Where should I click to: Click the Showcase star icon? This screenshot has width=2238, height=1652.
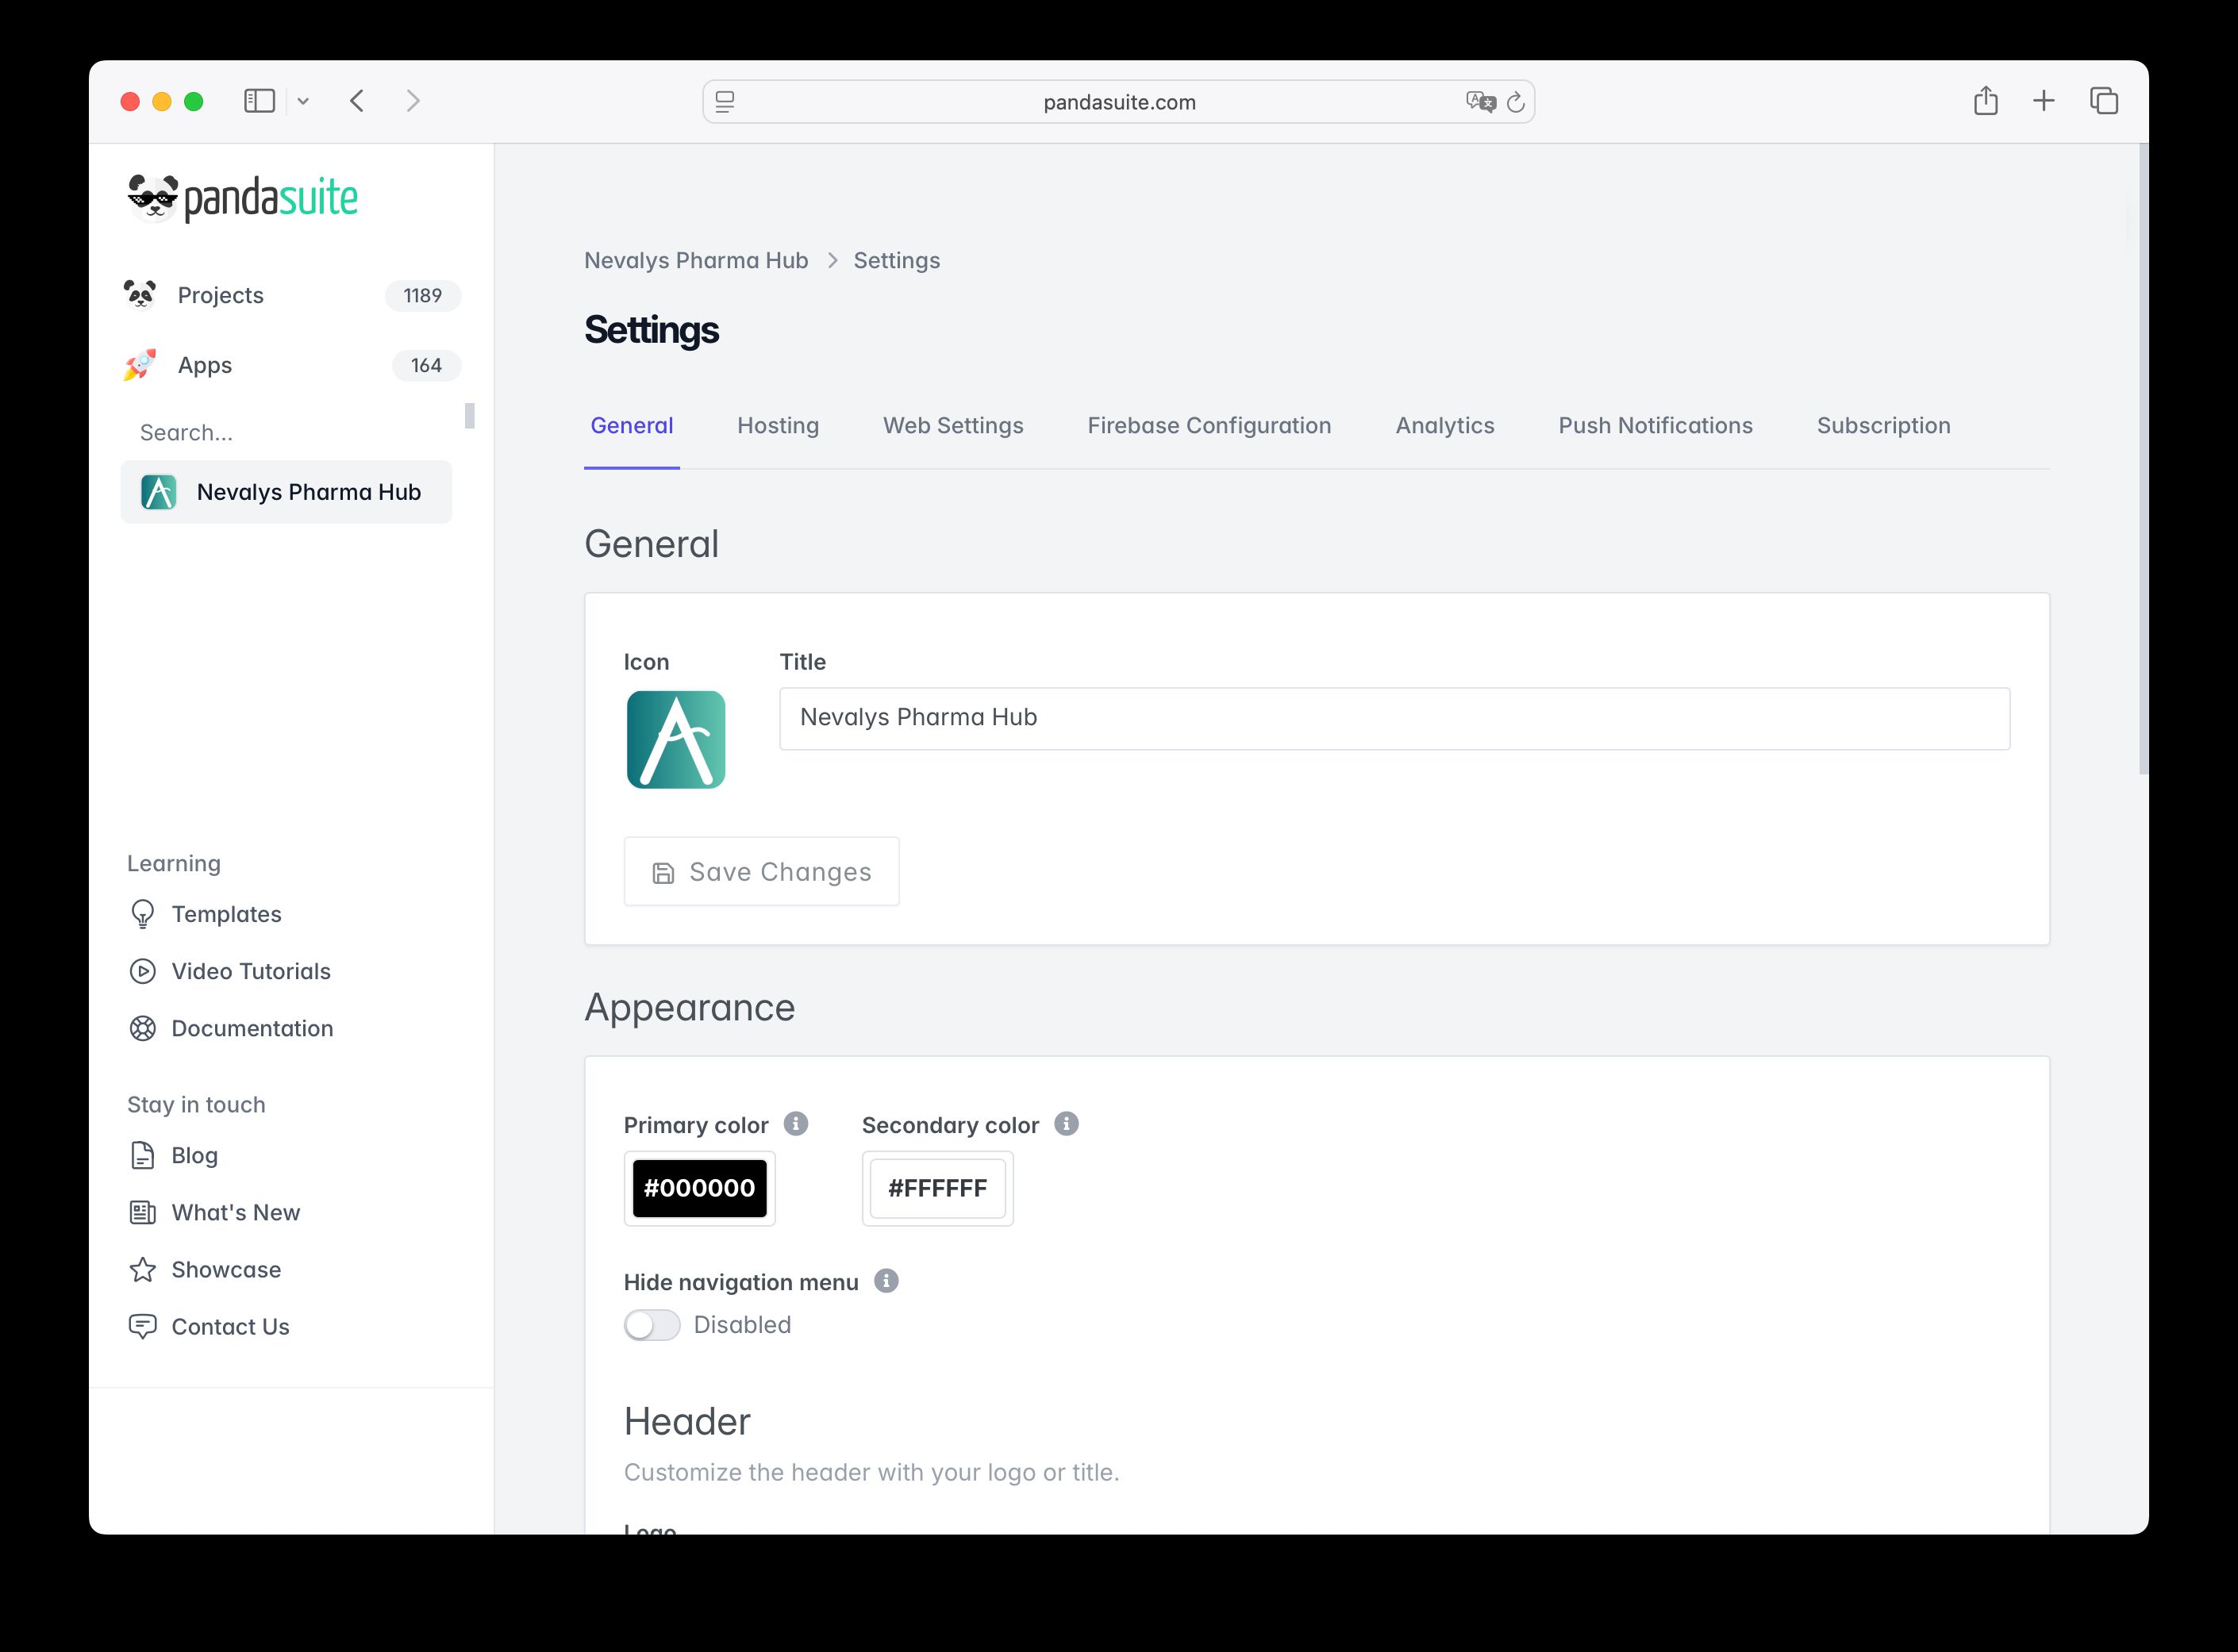(x=143, y=1269)
